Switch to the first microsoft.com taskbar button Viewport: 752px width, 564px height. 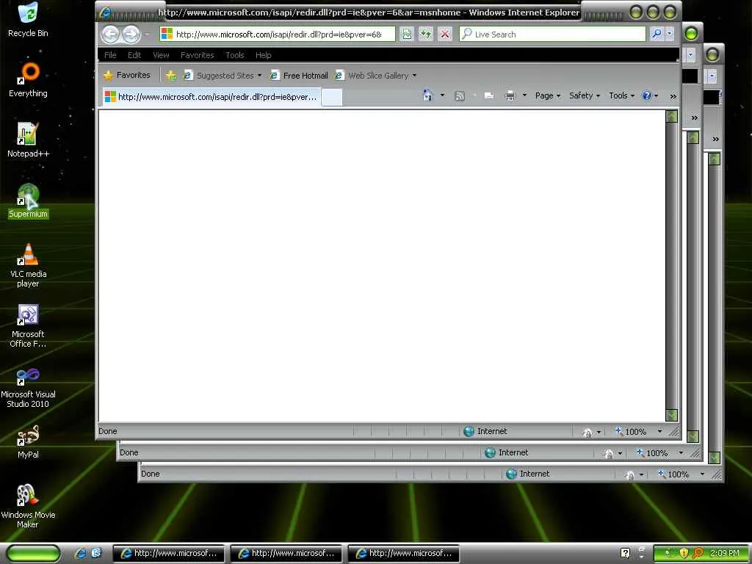tap(169, 554)
